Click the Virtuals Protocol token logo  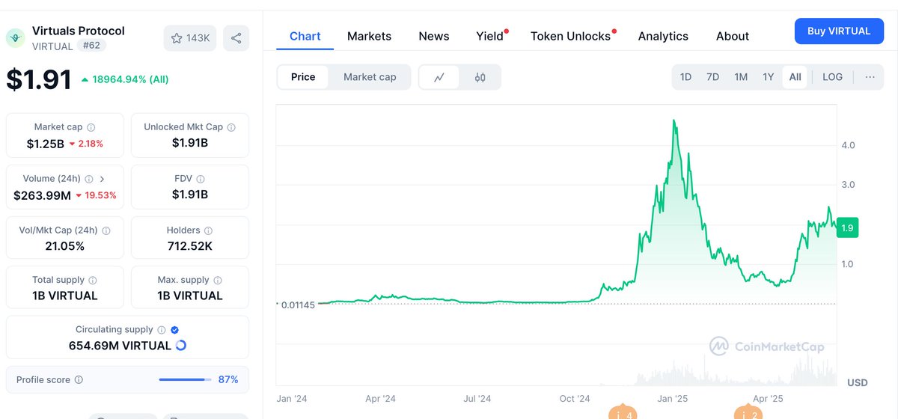[x=15, y=38]
